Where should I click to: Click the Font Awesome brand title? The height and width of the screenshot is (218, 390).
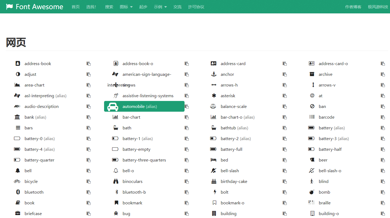point(39,7)
